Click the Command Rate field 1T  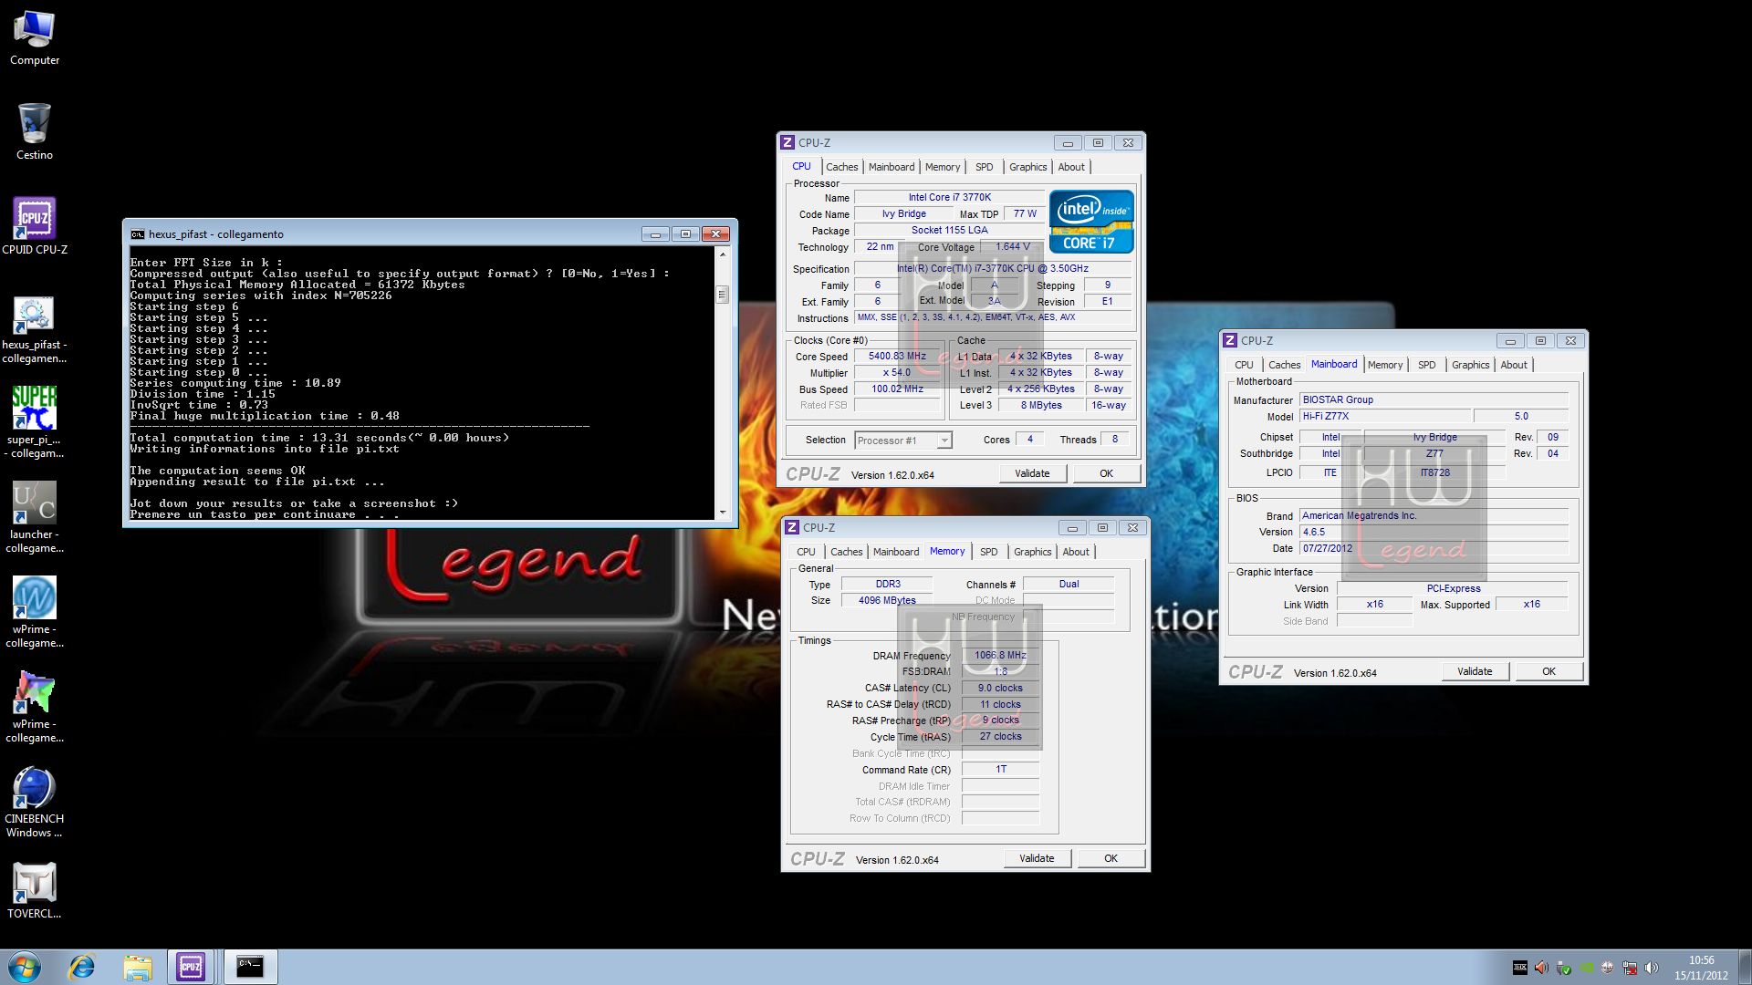pyautogui.click(x=1000, y=770)
